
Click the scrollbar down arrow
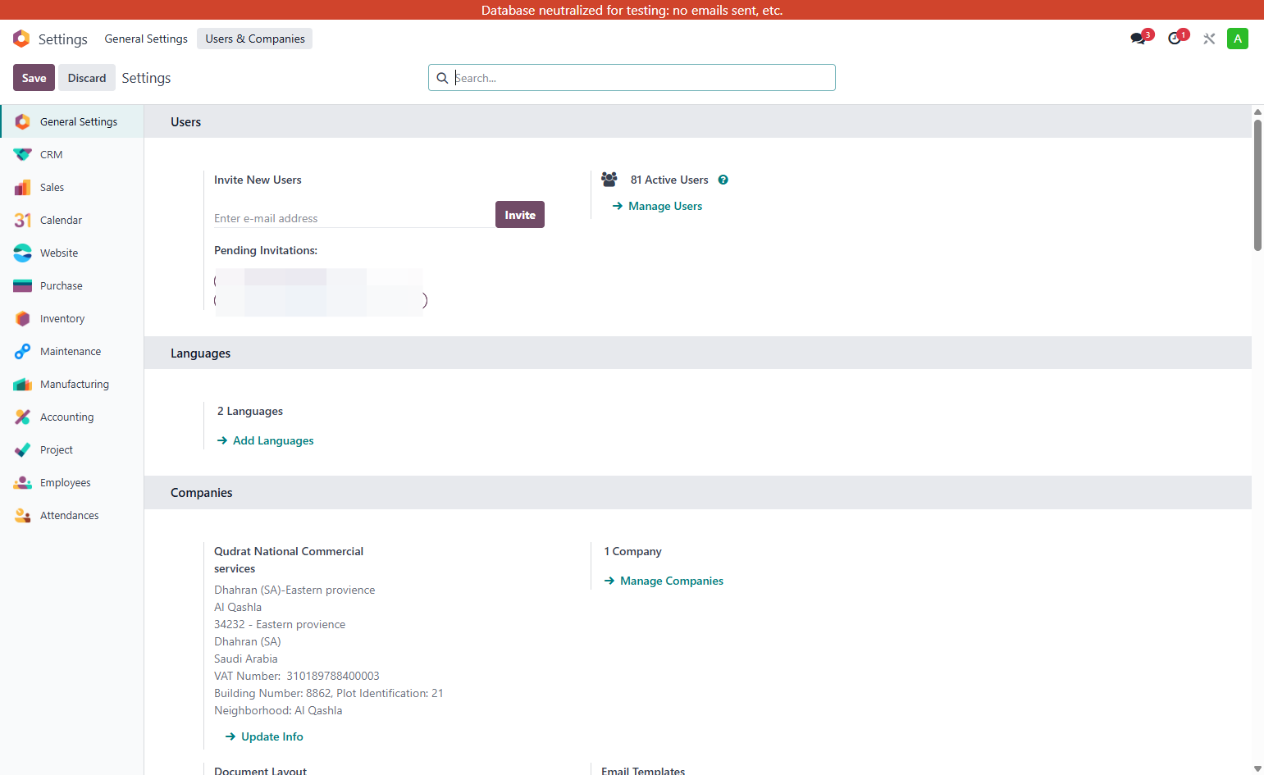[x=1257, y=768]
